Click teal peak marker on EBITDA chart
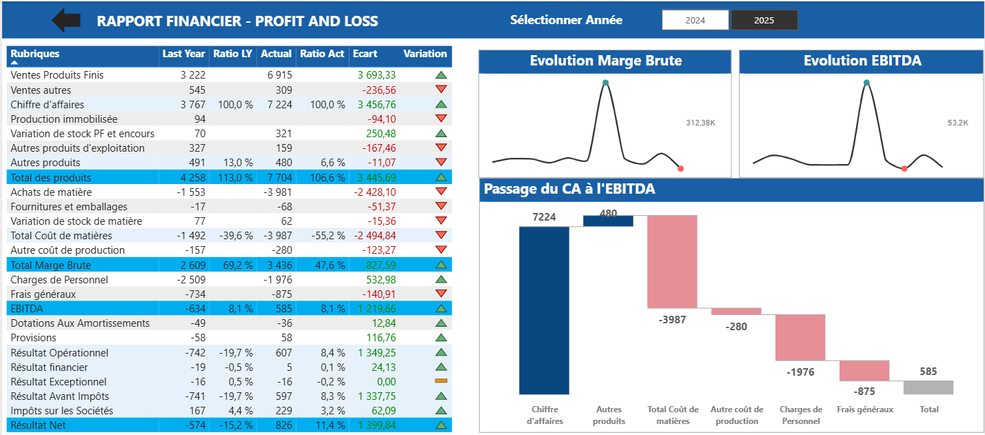985x435 pixels. tap(866, 83)
